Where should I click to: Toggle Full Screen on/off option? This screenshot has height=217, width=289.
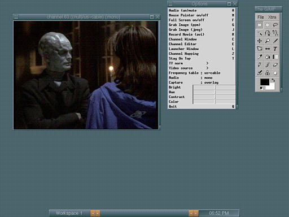[202, 20]
